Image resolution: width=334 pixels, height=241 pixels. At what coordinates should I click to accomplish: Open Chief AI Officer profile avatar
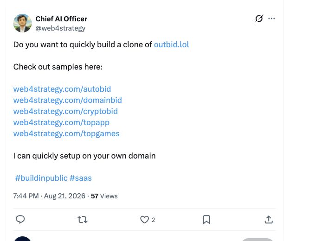22,23
